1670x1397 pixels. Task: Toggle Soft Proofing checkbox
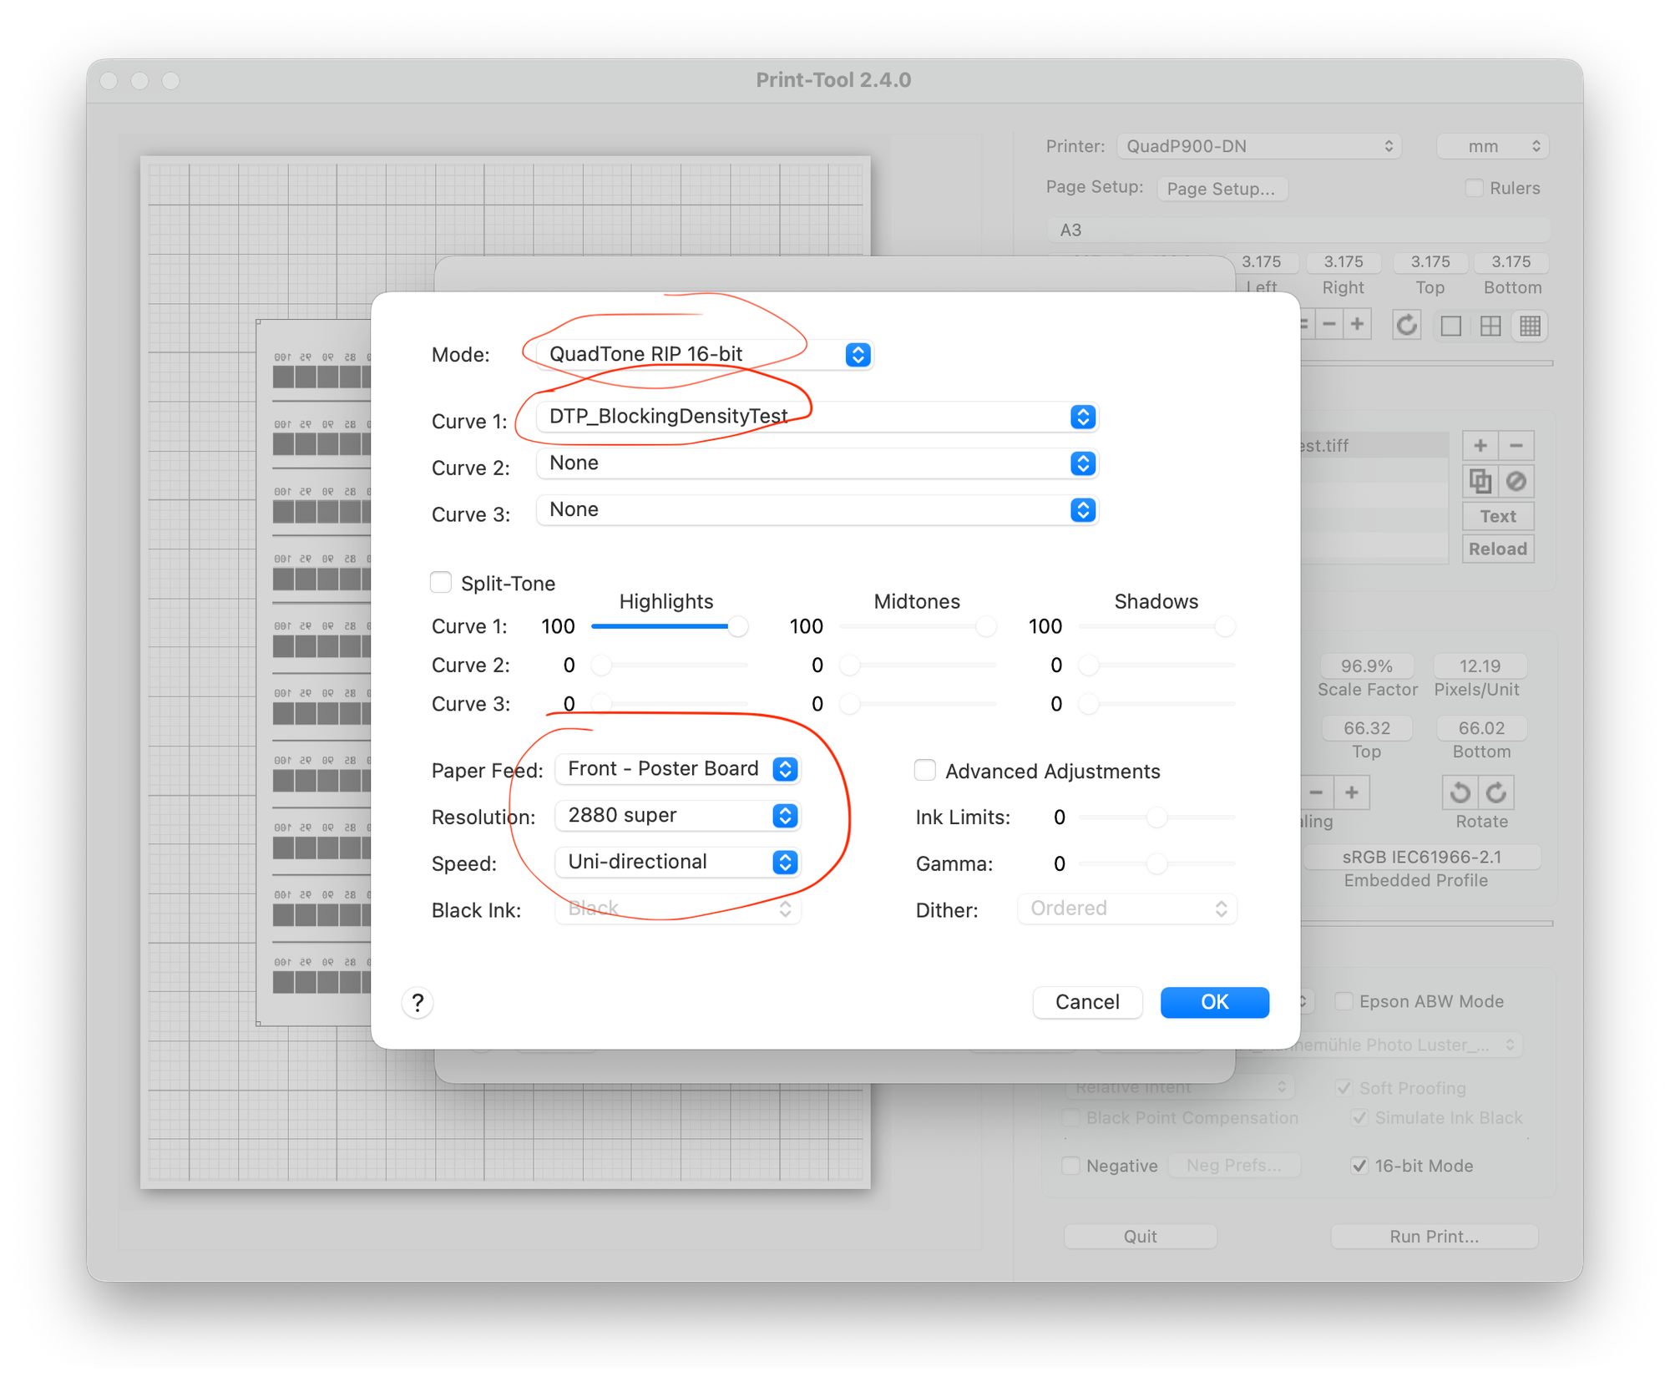tap(1344, 1088)
